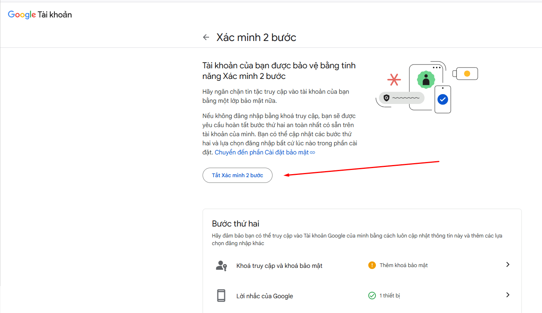Click the blue checkmark badge in the illustration

pyautogui.click(x=442, y=99)
